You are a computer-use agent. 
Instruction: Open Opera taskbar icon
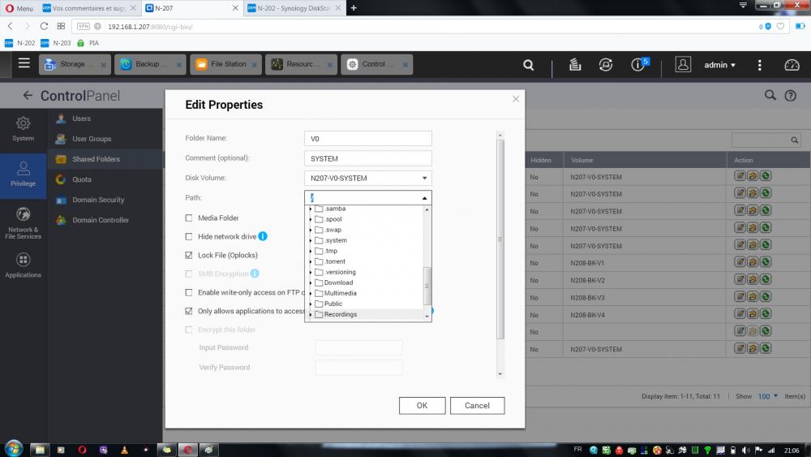tap(82, 450)
